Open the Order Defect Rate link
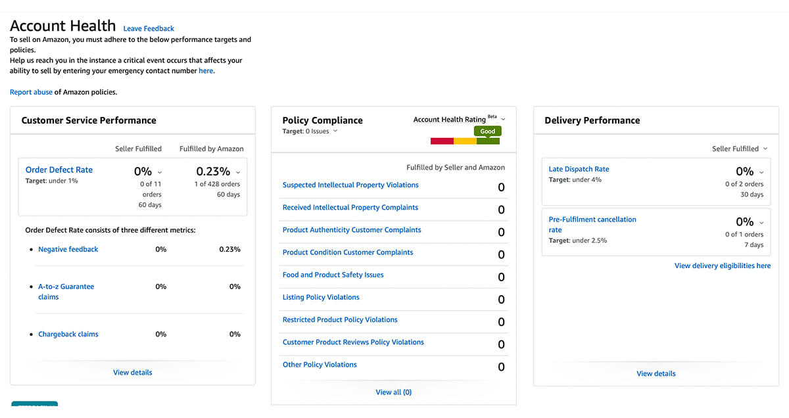The image size is (789, 418). pyautogui.click(x=59, y=170)
